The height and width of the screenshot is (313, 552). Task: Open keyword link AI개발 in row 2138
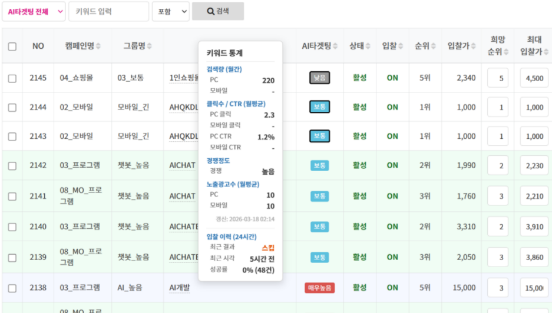pos(180,288)
